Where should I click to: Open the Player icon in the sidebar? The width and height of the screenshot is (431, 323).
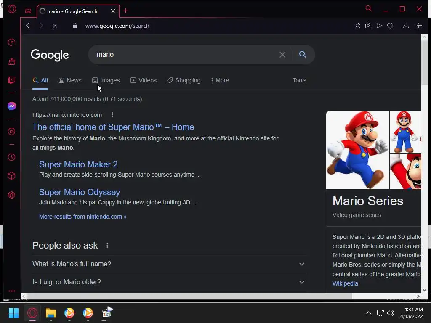tap(11, 132)
